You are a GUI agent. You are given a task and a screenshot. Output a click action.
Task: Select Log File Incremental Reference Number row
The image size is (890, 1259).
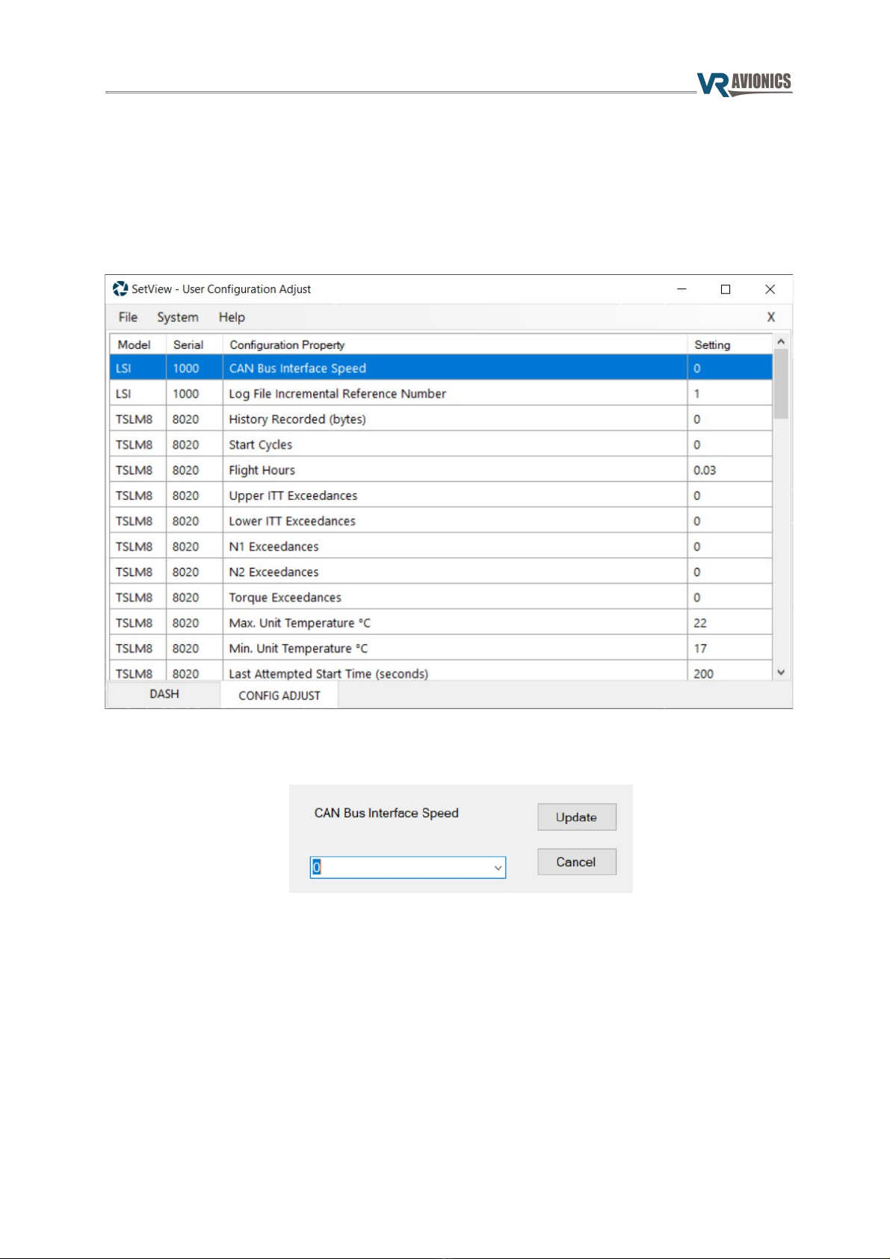(x=441, y=393)
